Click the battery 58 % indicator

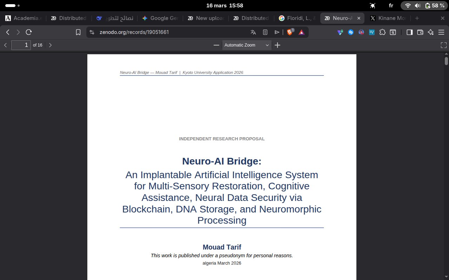[435, 6]
